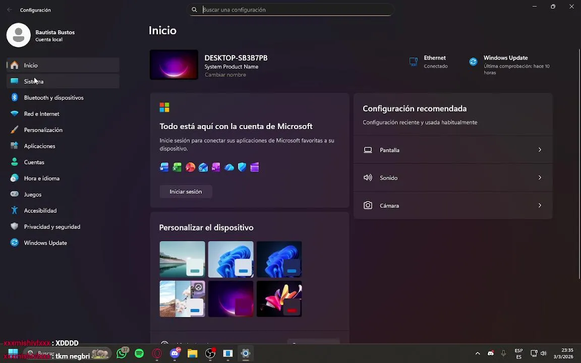
Task: Select the colorful flower dark theme
Action: click(x=279, y=299)
